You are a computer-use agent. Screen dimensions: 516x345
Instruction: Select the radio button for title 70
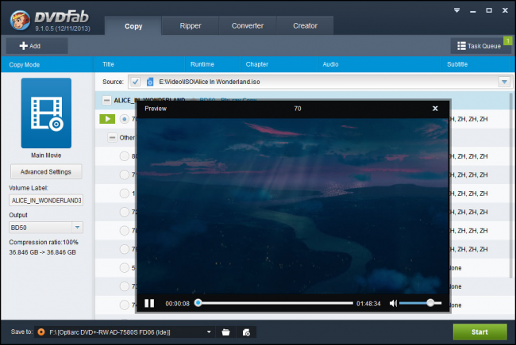pyautogui.click(x=124, y=119)
